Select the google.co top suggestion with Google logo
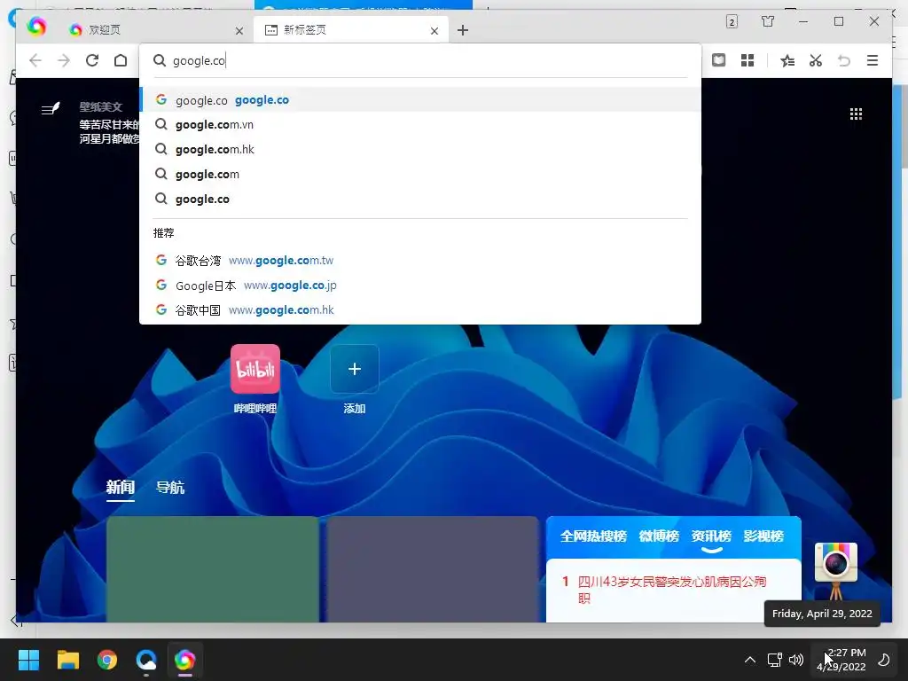 coord(419,99)
